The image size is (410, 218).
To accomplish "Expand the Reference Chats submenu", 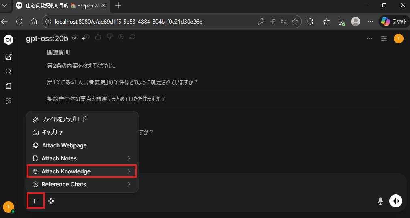I will (x=82, y=184).
